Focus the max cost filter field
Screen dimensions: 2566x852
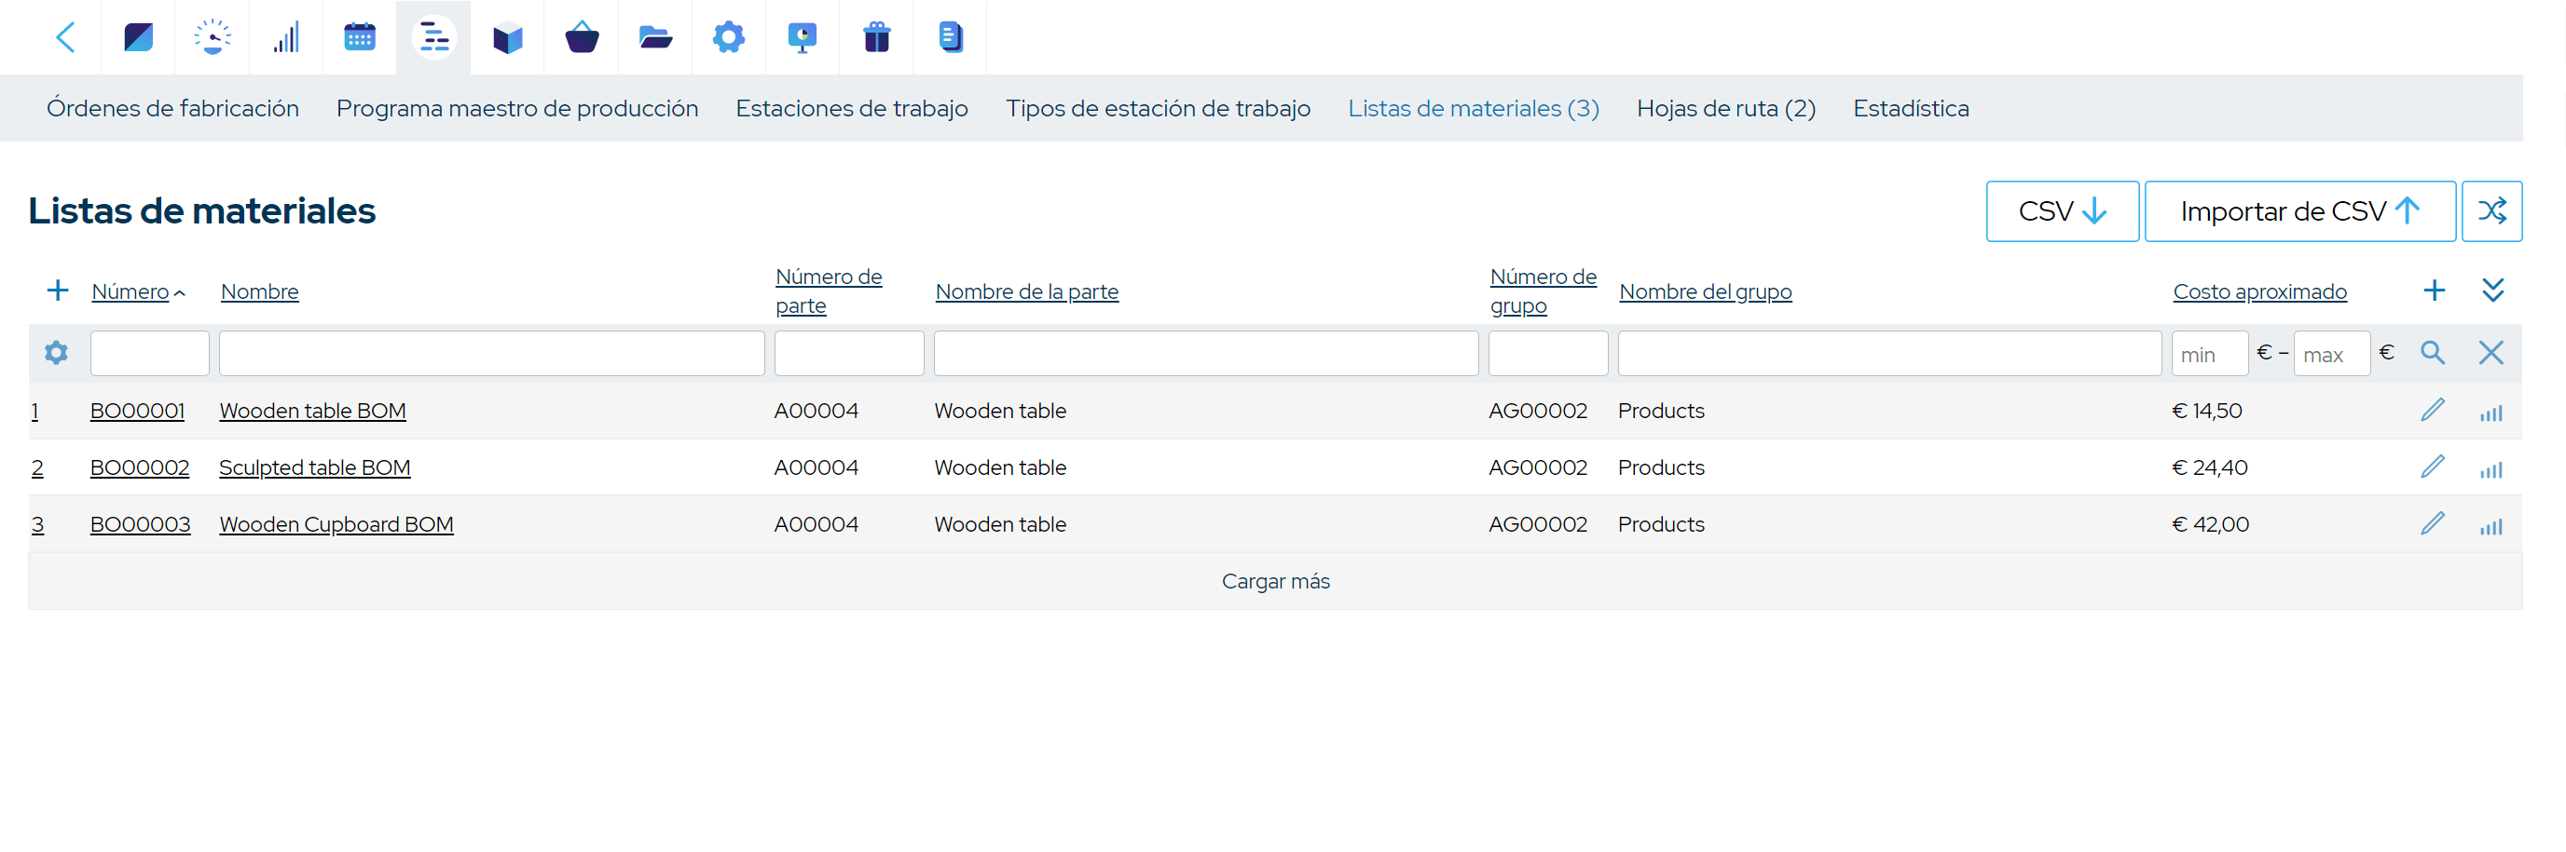[x=2331, y=353]
